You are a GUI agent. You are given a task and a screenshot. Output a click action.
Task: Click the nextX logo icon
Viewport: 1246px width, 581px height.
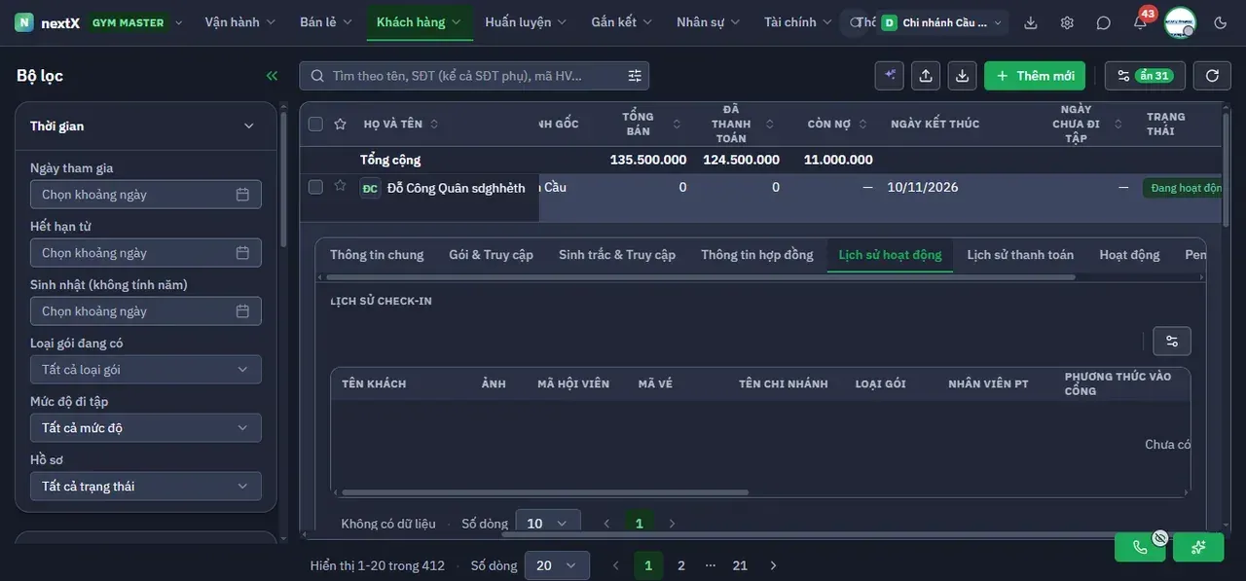(x=24, y=22)
